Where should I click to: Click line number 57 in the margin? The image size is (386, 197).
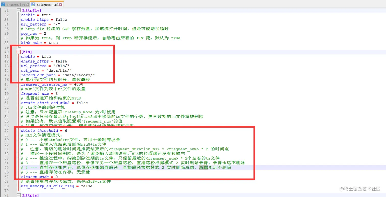(x=6, y=131)
